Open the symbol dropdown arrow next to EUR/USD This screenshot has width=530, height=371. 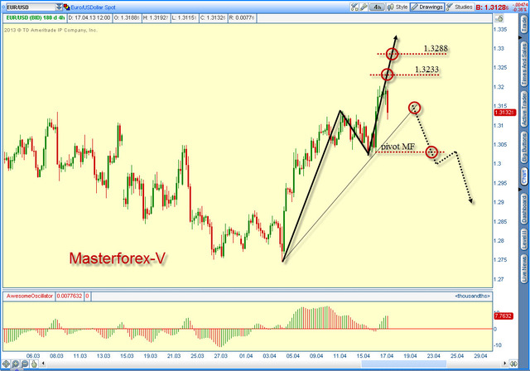(x=59, y=7)
